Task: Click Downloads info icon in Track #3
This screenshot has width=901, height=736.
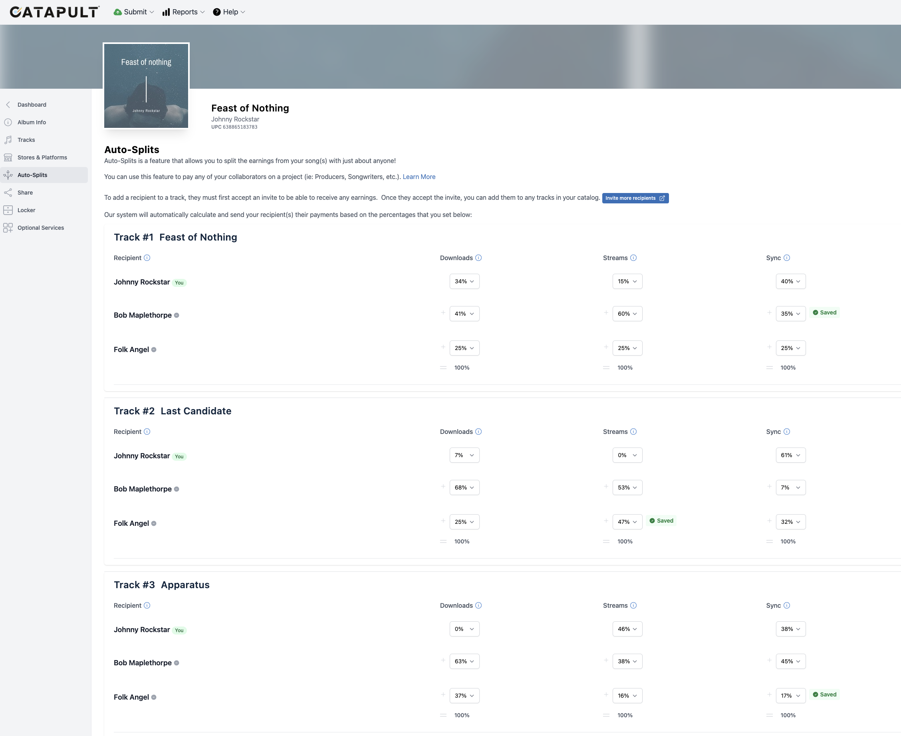Action: [478, 605]
